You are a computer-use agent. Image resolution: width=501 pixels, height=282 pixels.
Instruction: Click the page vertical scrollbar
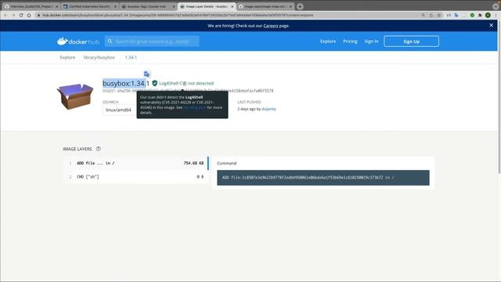[499, 96]
